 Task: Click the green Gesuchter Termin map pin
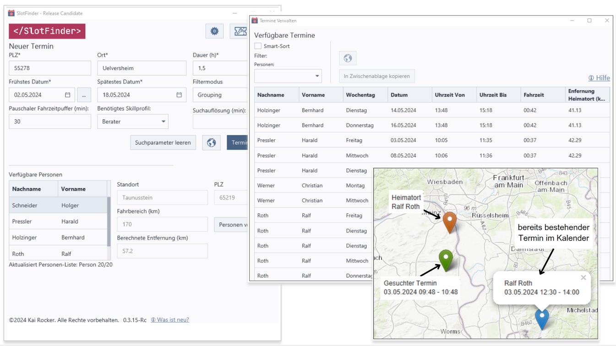click(446, 260)
